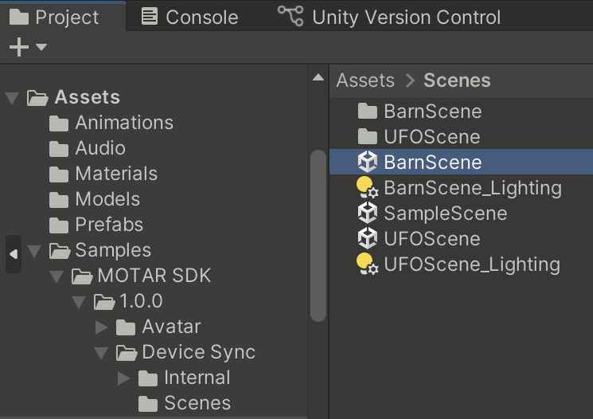Click the BarnScene Unity scene asset icon
Viewport: 593px width, 419px height.
[x=367, y=163]
